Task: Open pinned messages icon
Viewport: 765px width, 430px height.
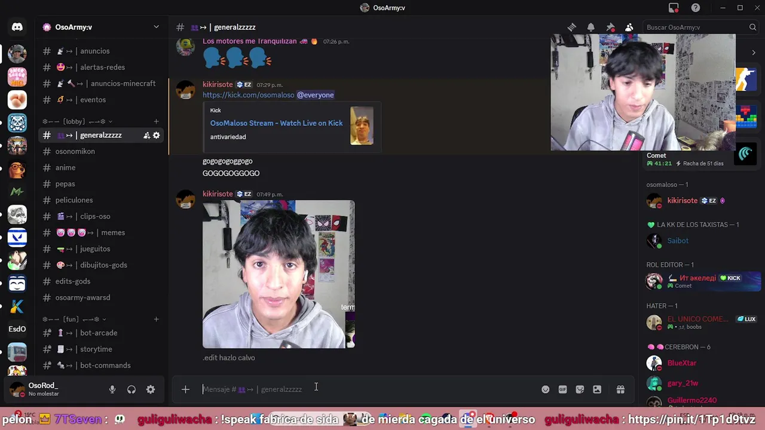Action: click(x=610, y=27)
